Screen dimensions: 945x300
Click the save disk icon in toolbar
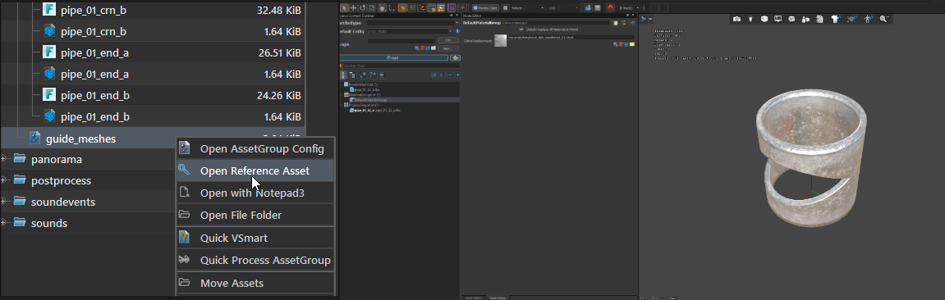click(x=597, y=8)
